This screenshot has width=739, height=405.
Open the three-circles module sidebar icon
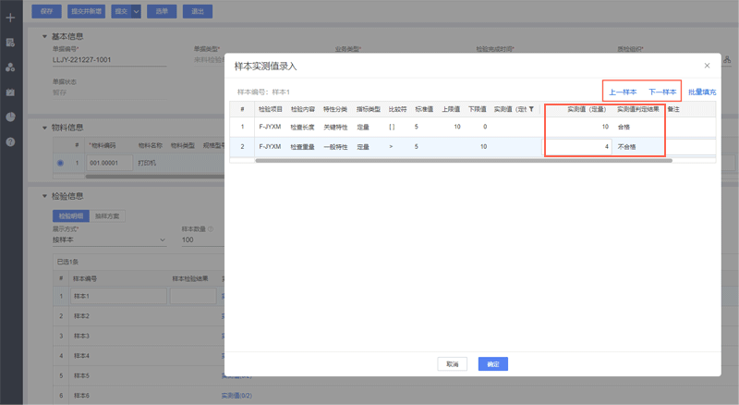[x=10, y=67]
